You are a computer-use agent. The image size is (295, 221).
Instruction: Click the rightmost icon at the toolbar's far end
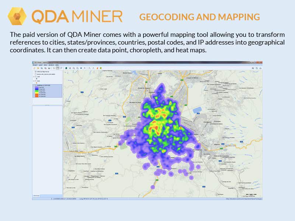(260, 68)
